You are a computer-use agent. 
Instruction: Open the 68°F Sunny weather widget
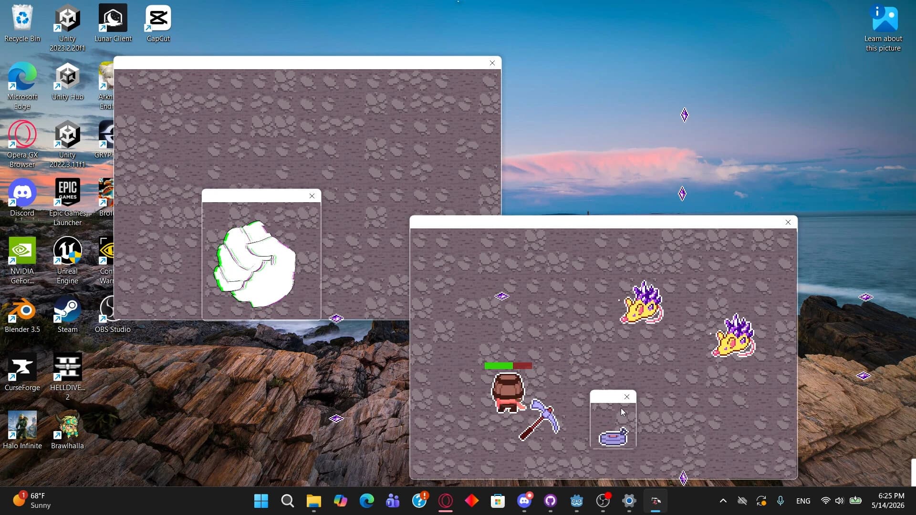point(31,501)
